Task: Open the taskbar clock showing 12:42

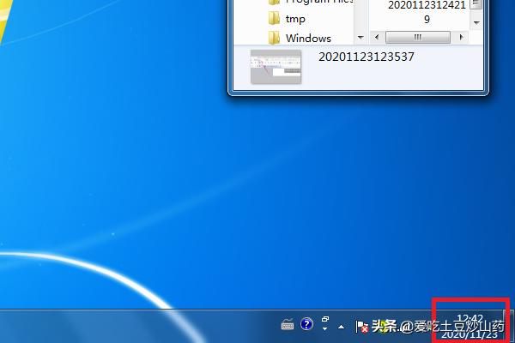Action: (x=471, y=318)
